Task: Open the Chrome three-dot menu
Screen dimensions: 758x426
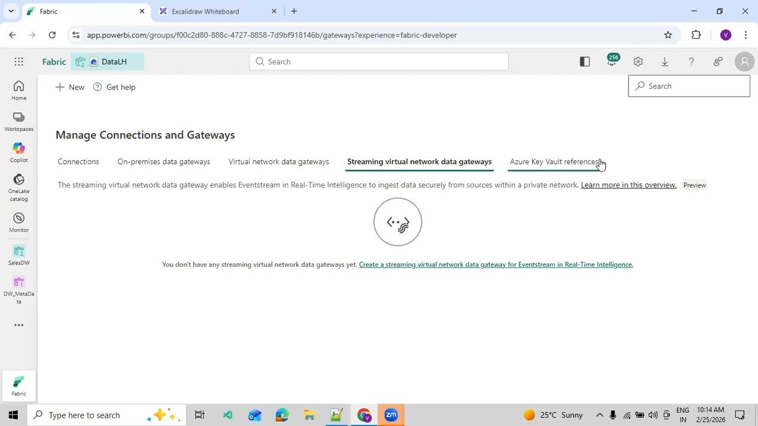Action: pyautogui.click(x=745, y=35)
